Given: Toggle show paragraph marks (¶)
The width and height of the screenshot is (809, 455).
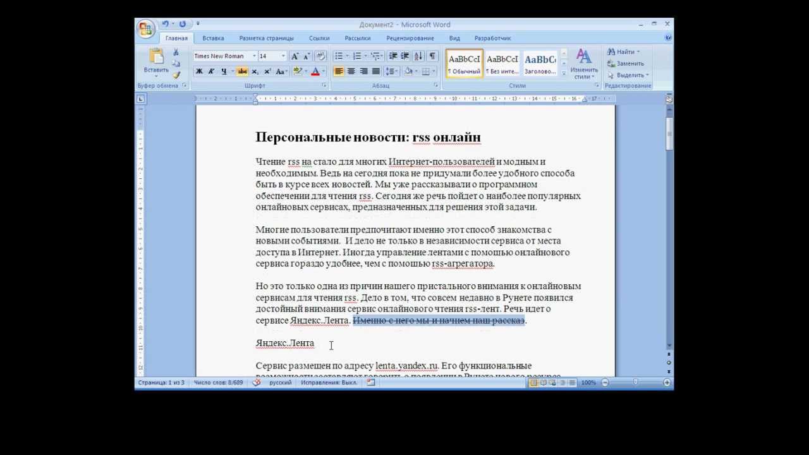Looking at the screenshot, I should [432, 56].
